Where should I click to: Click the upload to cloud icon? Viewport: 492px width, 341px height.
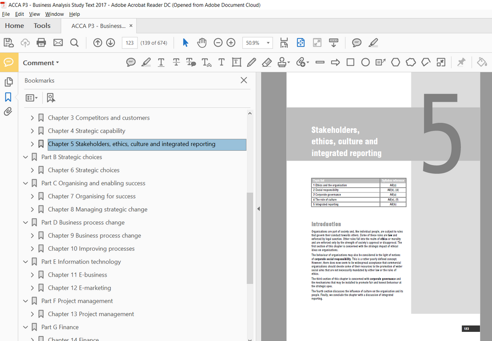point(25,43)
